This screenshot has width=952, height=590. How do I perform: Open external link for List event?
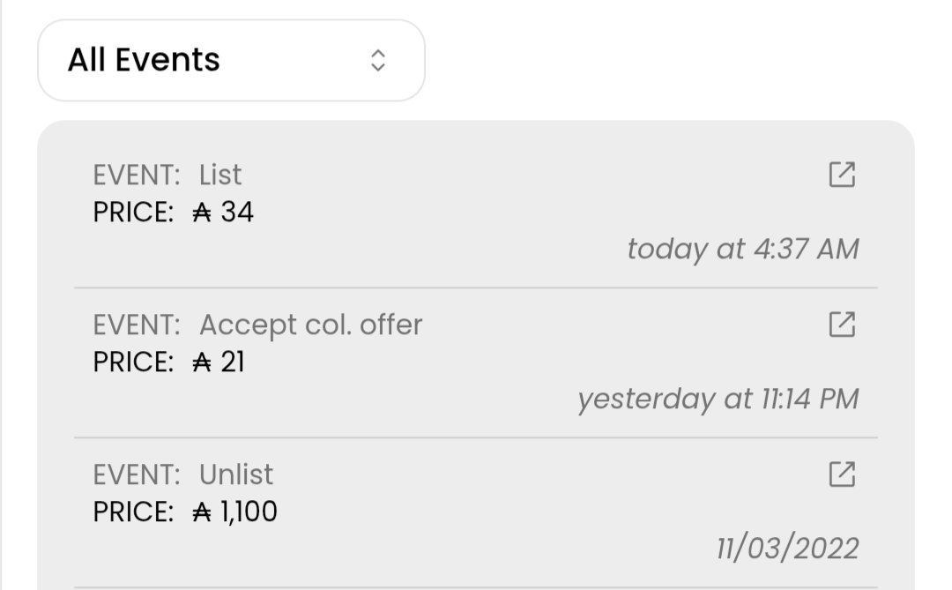[842, 175]
